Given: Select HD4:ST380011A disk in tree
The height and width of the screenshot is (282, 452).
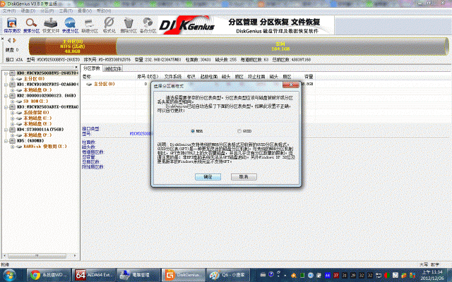Looking at the screenshot, I should [x=40, y=130].
